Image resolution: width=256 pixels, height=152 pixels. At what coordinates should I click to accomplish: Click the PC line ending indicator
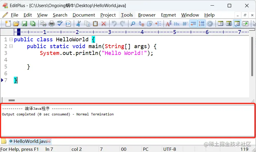(x=146, y=149)
